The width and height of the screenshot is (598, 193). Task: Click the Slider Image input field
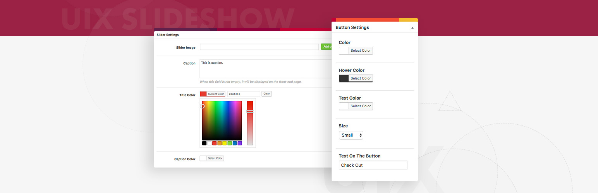(x=259, y=47)
